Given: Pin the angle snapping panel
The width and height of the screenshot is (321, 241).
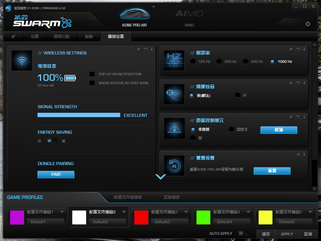Looking at the screenshot, I should coord(291,83).
